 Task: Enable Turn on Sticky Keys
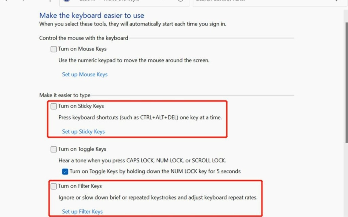pyautogui.click(x=54, y=106)
